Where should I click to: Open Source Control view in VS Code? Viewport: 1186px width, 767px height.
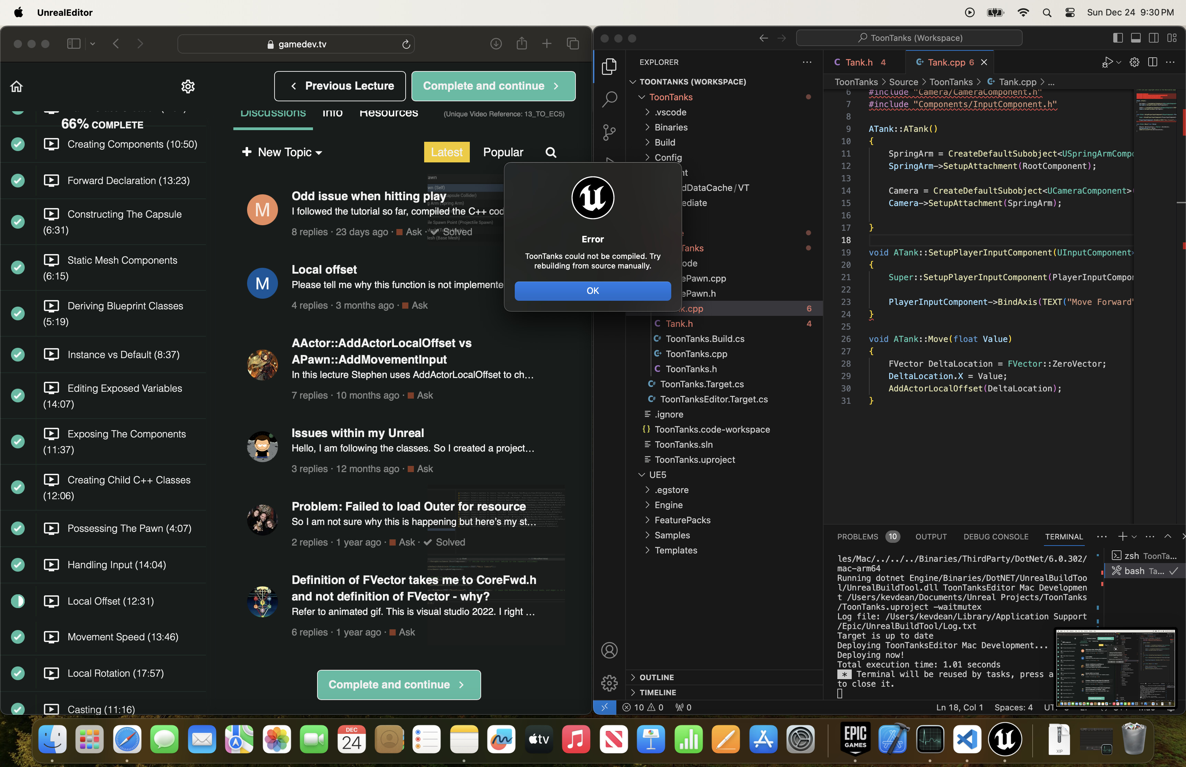[609, 132]
